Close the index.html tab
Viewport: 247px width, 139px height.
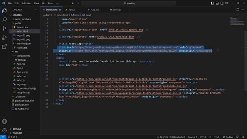point(60,10)
